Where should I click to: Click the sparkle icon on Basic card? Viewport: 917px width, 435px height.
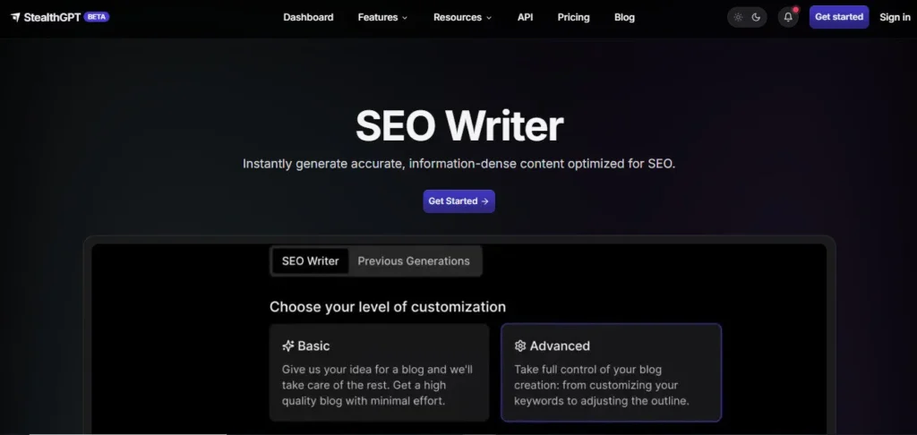pyautogui.click(x=287, y=345)
